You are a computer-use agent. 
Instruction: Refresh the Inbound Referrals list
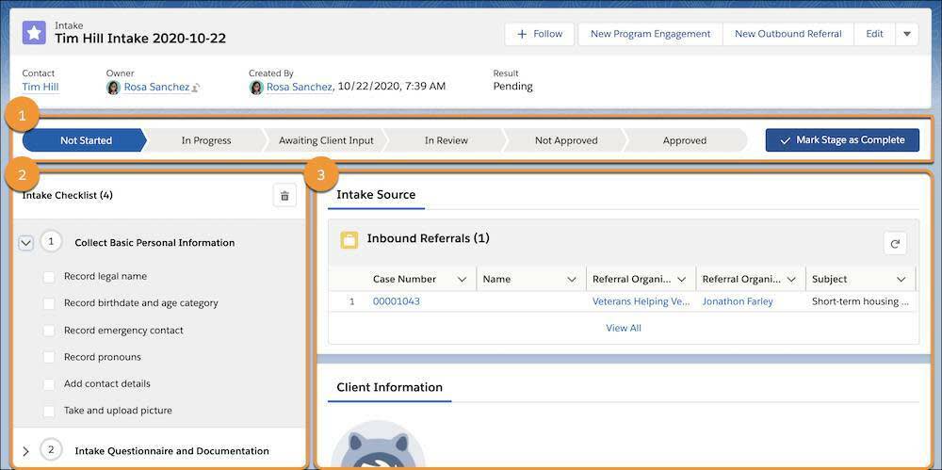[x=895, y=243]
